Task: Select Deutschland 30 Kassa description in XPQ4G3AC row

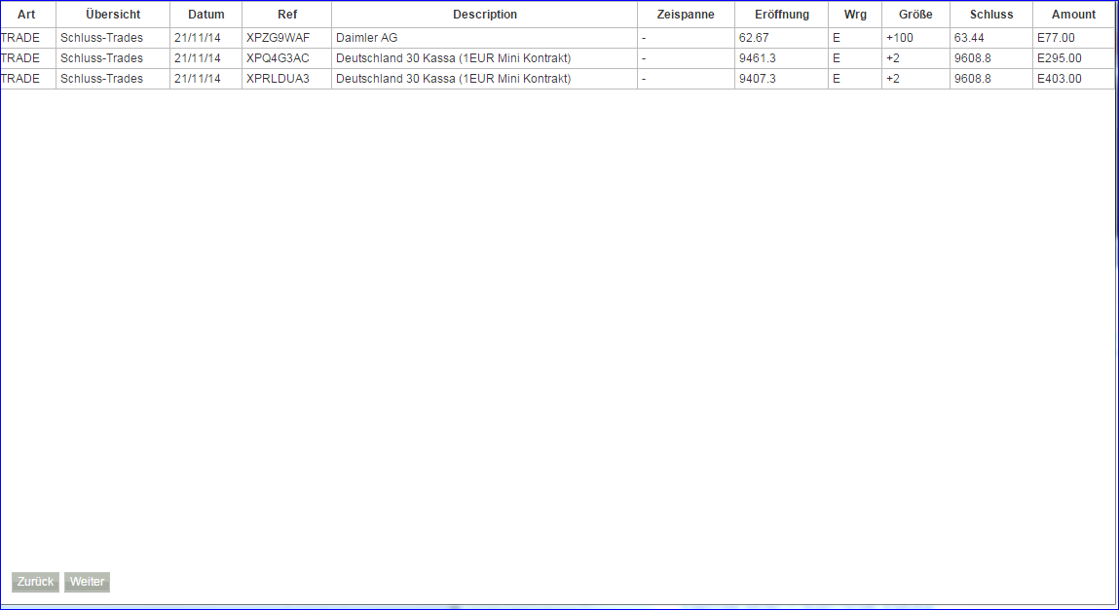Action: tap(485, 58)
